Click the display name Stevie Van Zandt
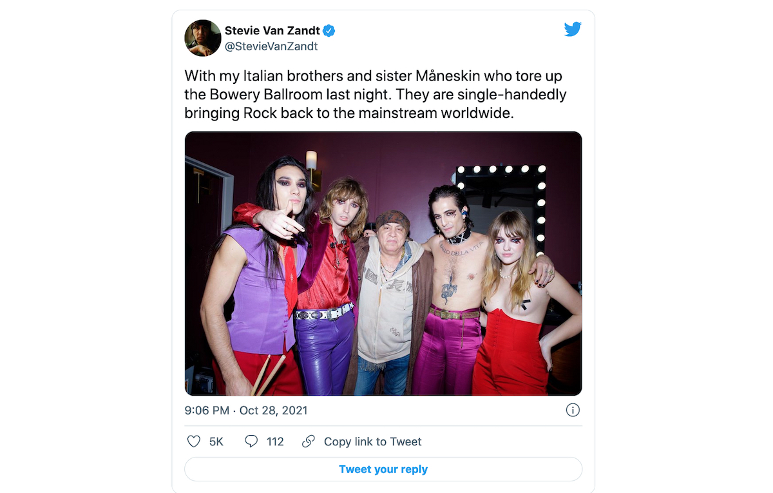Screen dimensions: 773x493 click(x=272, y=30)
